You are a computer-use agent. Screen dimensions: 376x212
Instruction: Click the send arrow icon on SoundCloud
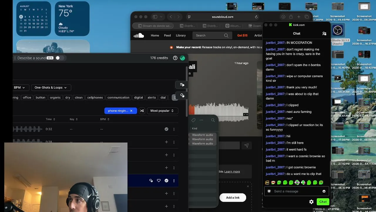(246, 145)
